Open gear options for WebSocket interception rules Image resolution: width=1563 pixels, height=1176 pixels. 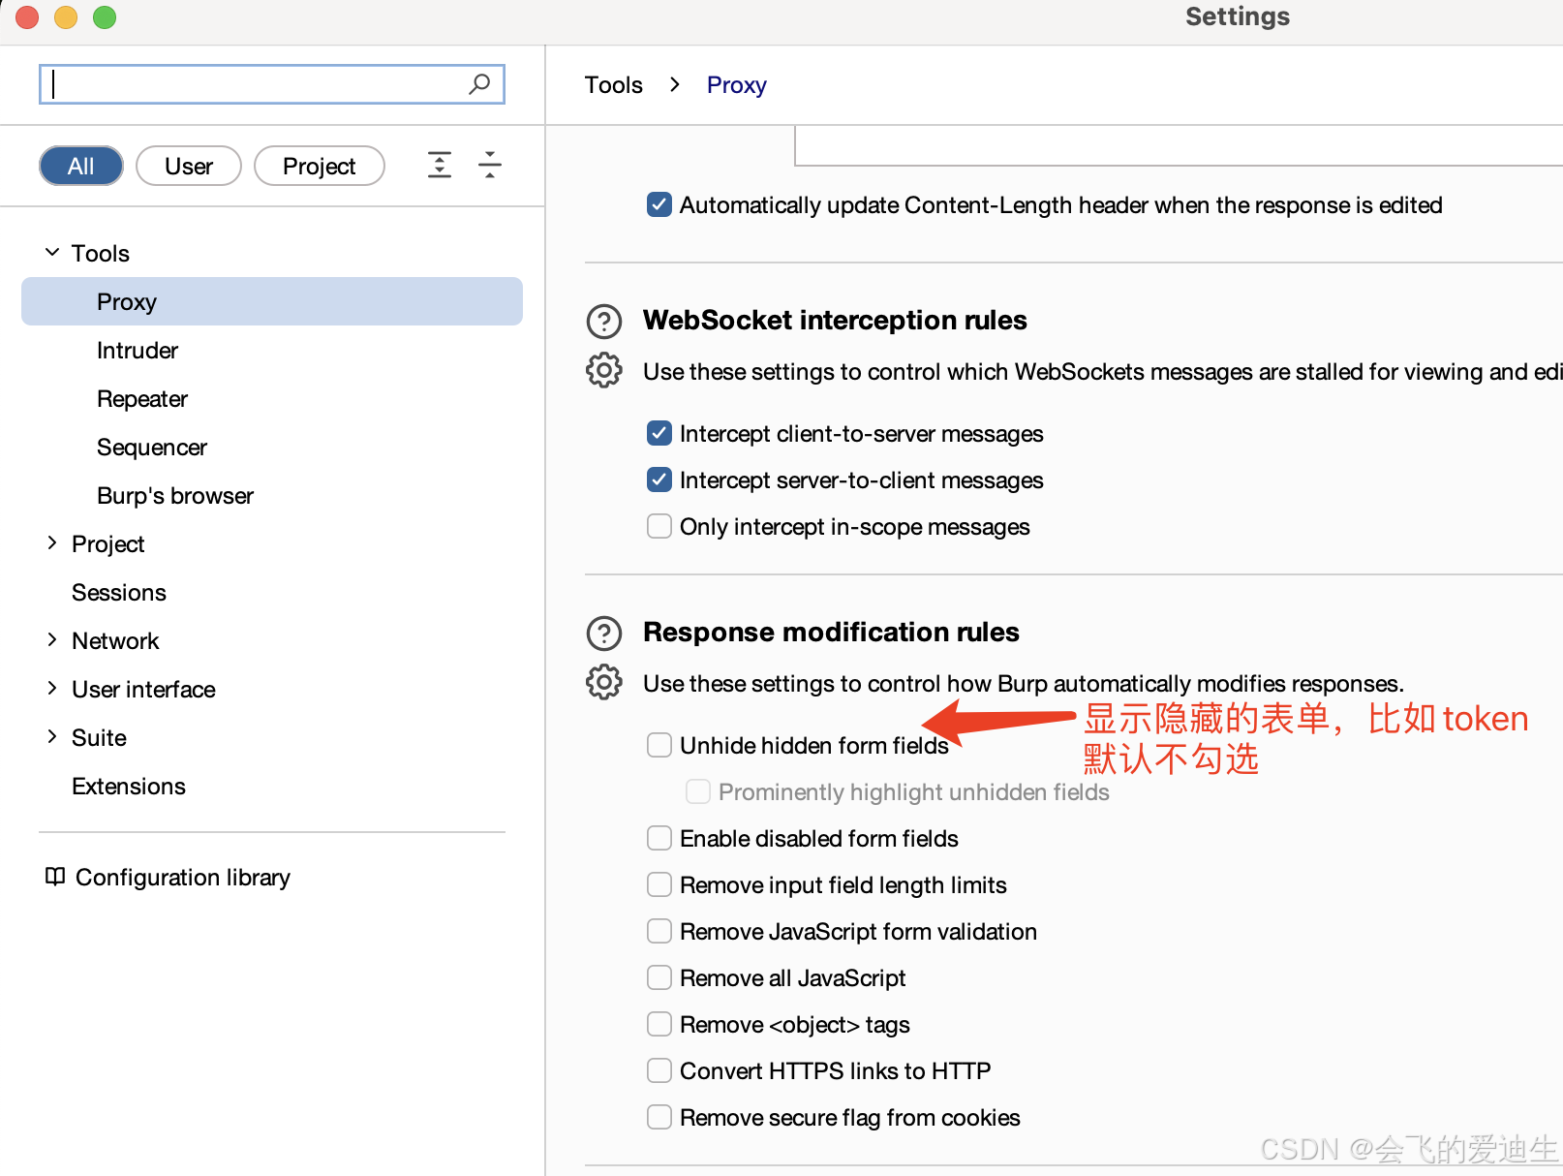tap(604, 370)
